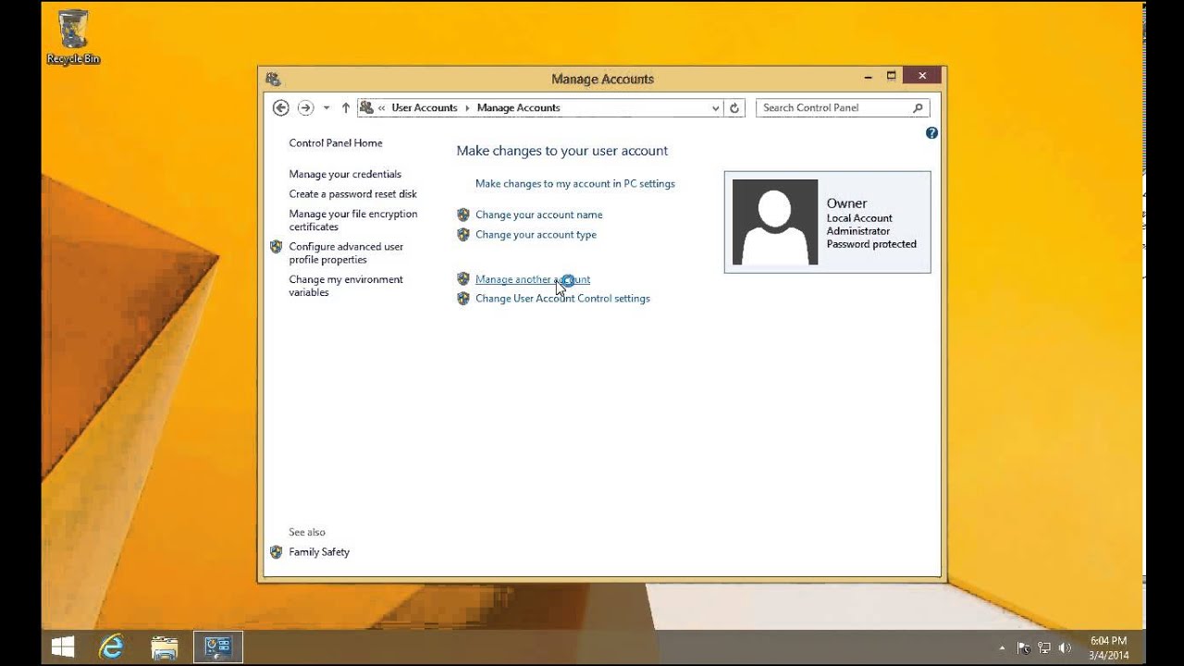Refresh the Manage Accounts page

tap(734, 108)
